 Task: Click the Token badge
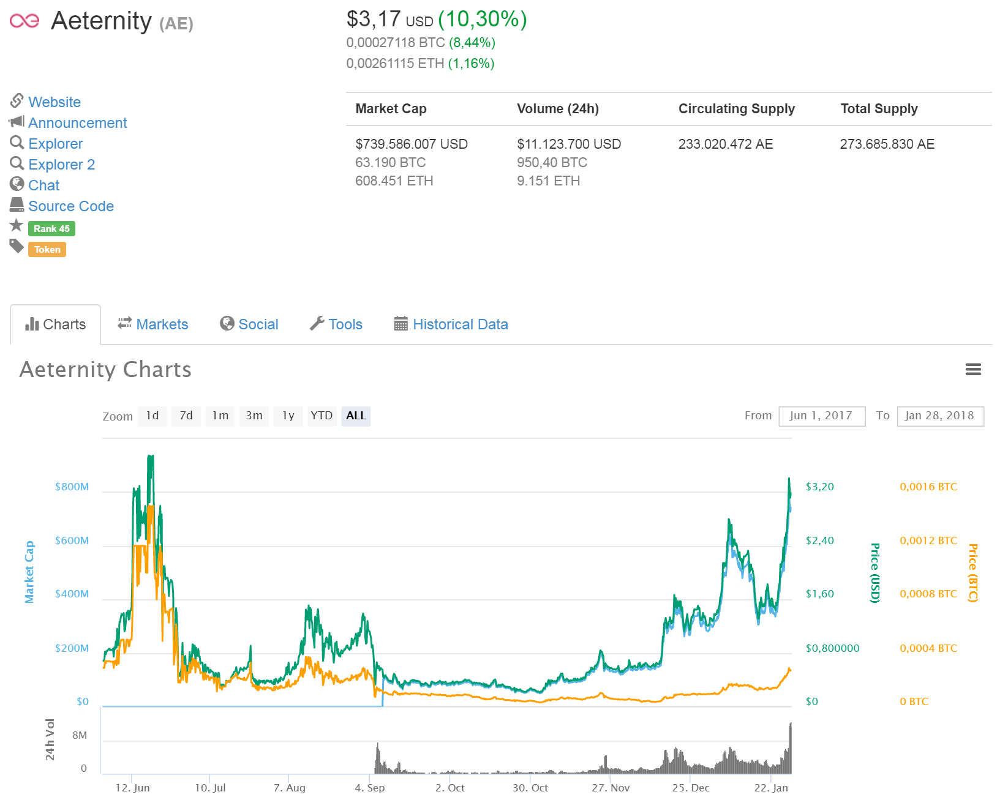point(47,249)
